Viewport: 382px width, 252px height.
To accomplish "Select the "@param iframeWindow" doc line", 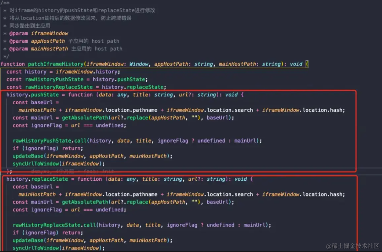I will (x=36, y=34).
